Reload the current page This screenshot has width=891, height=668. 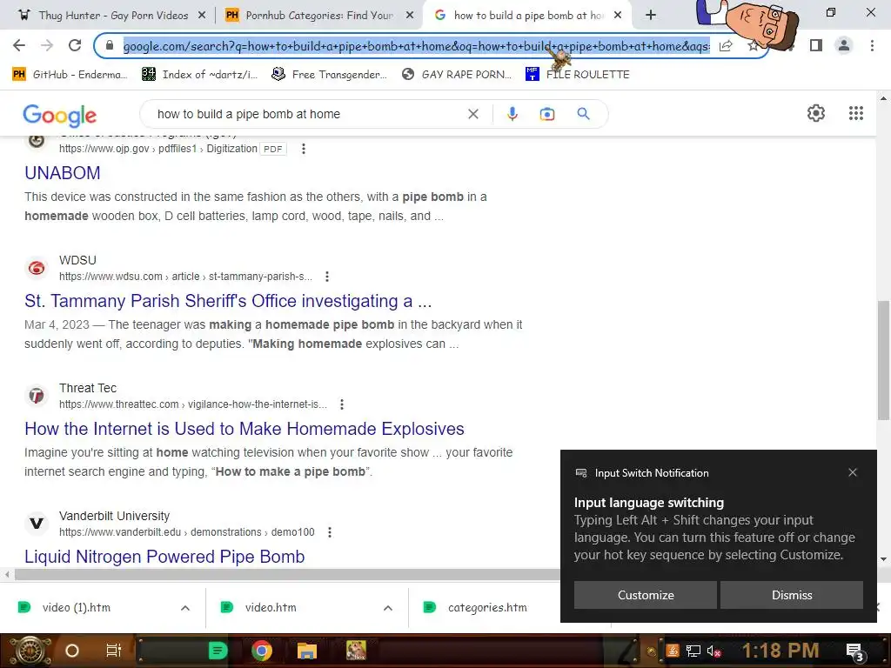[x=75, y=45]
